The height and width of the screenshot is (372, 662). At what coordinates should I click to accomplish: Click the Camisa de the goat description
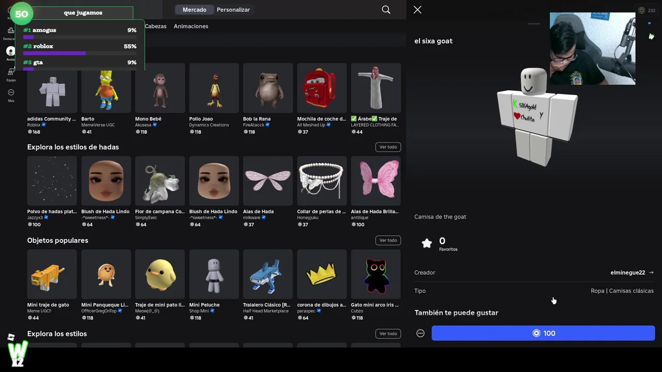click(x=440, y=217)
